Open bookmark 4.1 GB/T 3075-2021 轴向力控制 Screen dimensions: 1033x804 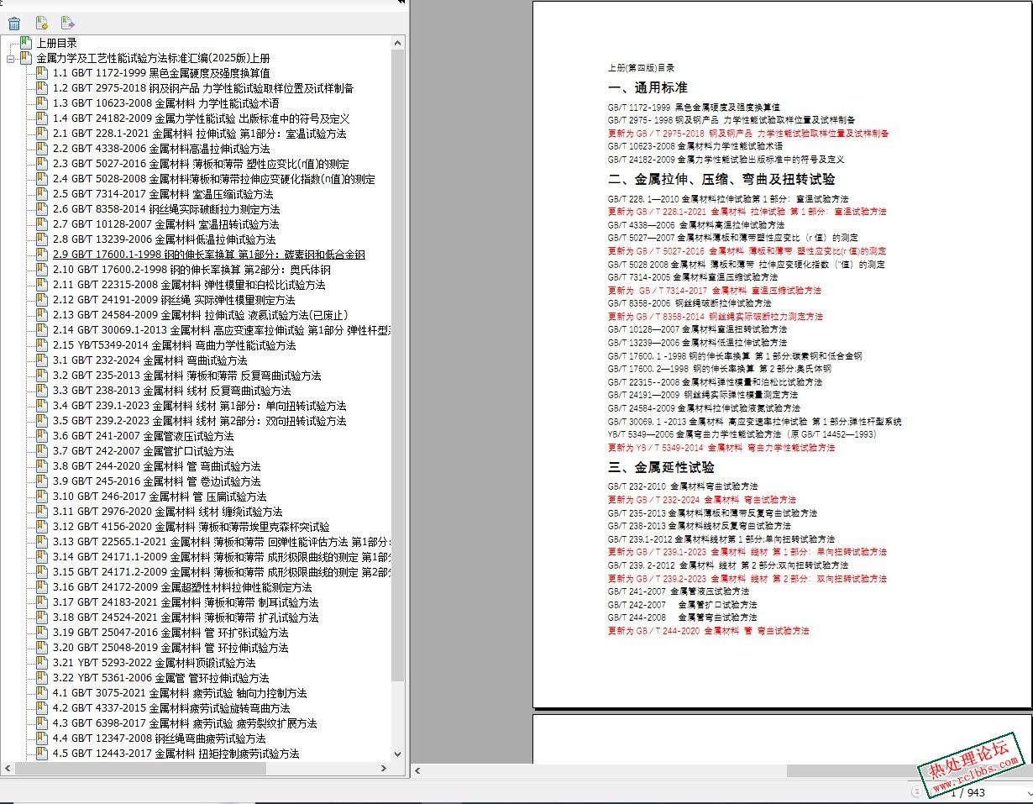tap(179, 693)
